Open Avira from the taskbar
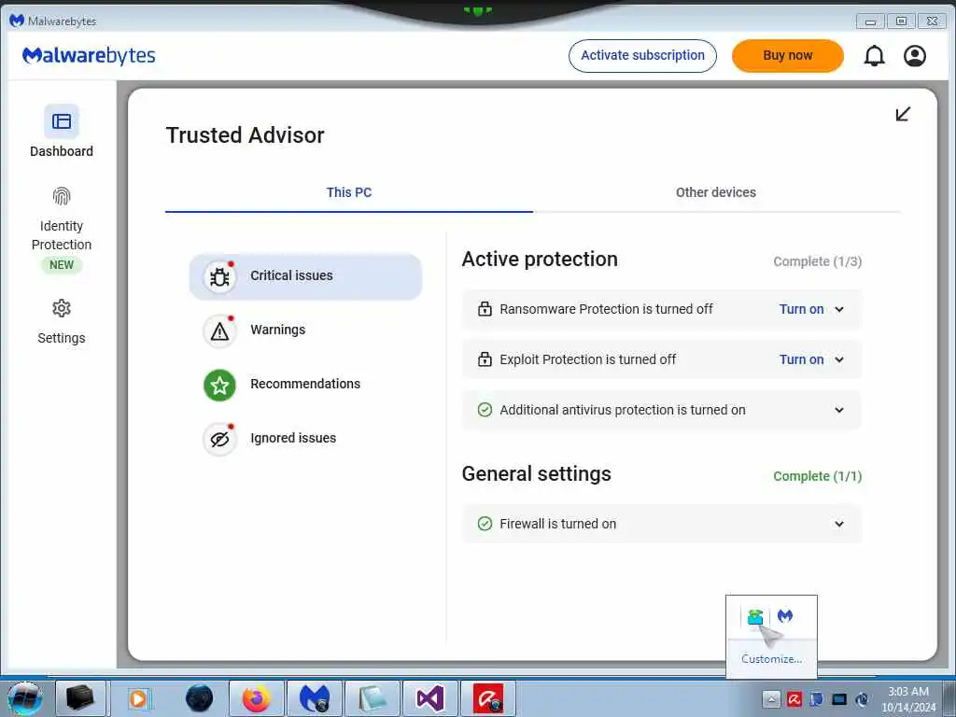Image resolution: width=956 pixels, height=717 pixels. coord(488,698)
